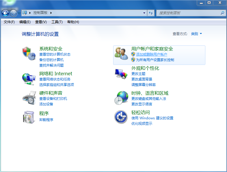
Task: Expand the recent pages dropdown next to Forward
Action: [19, 13]
